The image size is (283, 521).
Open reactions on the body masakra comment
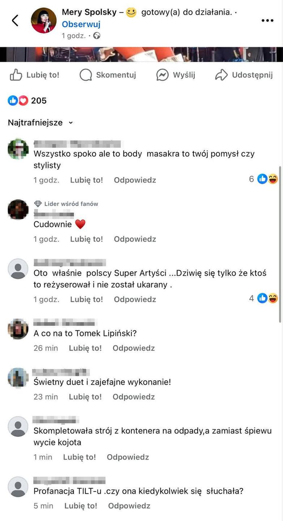(263, 179)
